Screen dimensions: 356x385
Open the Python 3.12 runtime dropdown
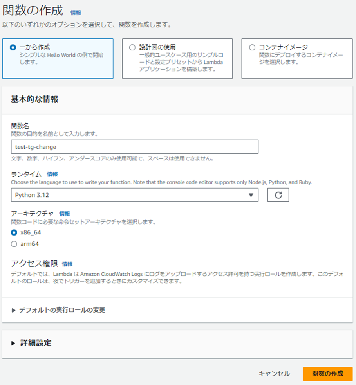(135, 195)
